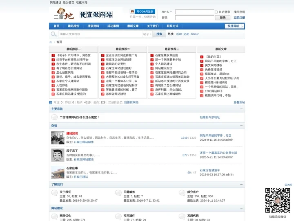The width and height of the screenshot is (294, 221).
Task: Click the bubble icon beside 关于我们
Action: click(x=54, y=193)
